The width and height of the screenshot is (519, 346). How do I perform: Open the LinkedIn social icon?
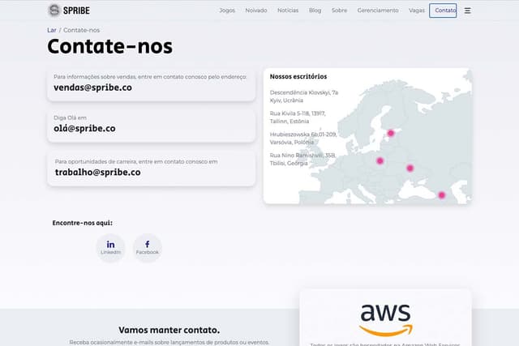click(x=110, y=248)
